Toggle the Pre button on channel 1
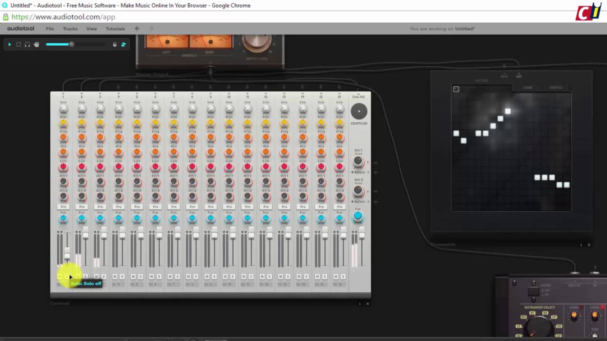This screenshot has height=341, width=607. 63,207
